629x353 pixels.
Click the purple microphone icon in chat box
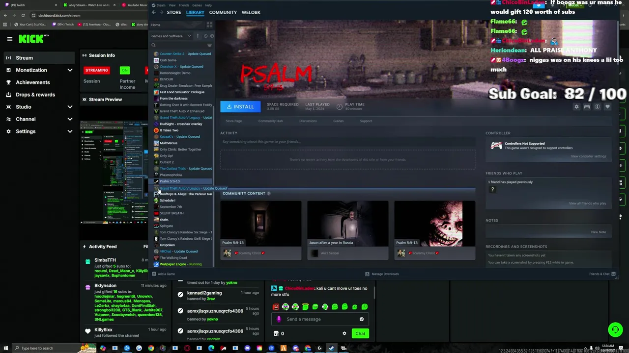click(x=279, y=319)
